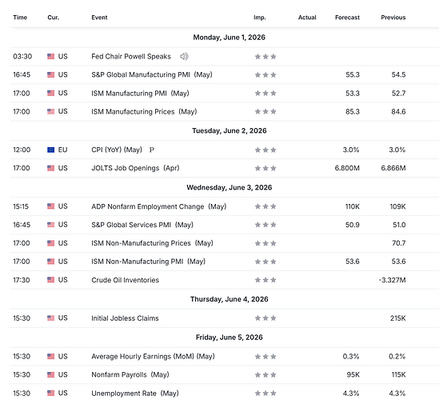Open ADP Nonfarm Employment Change event
The width and height of the screenshot is (439, 400).
(x=159, y=206)
